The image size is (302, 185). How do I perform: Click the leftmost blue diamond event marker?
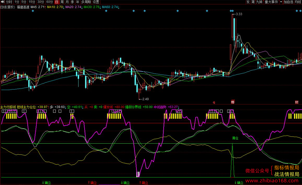click(x=33, y=11)
